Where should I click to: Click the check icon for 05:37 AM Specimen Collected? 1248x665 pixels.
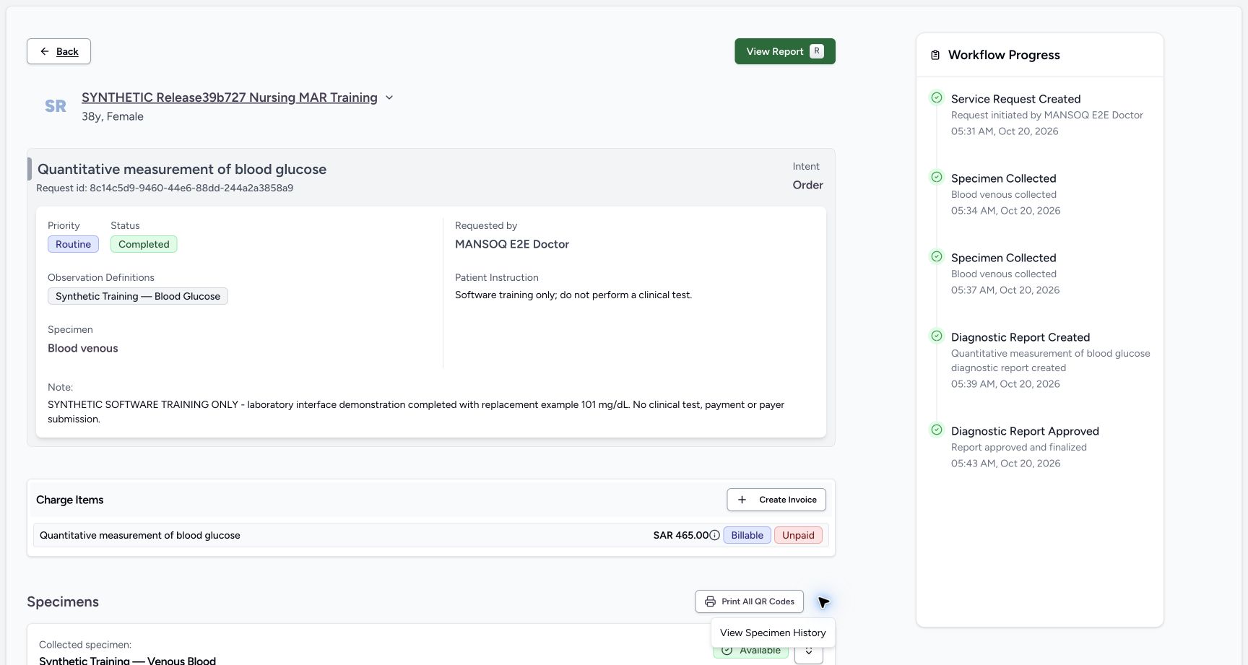tap(937, 256)
